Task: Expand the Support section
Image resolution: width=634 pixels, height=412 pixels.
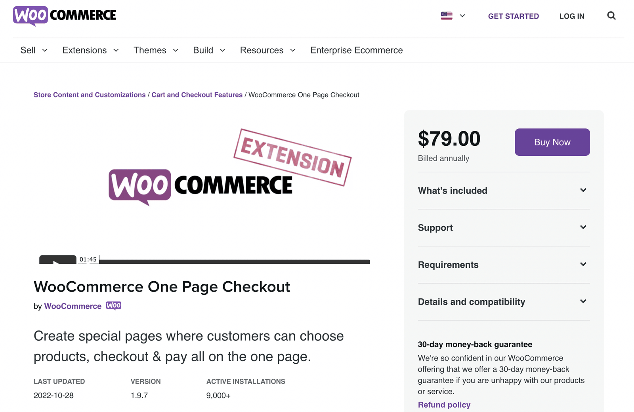Action: (x=504, y=228)
